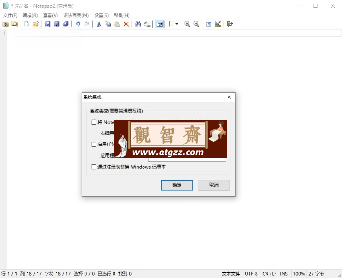Viewport: 342px width, 278px height.
Task: Open the 文件(F) menu
Action: (x=10, y=15)
